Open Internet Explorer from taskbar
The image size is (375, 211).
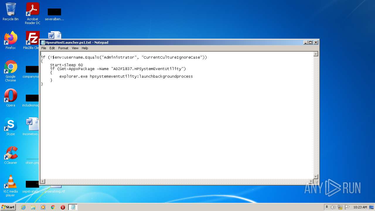click(x=23, y=207)
